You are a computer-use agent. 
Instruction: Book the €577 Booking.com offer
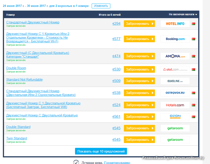139,39
